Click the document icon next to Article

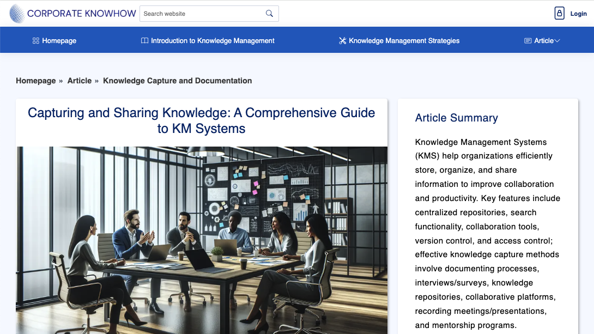528,40
